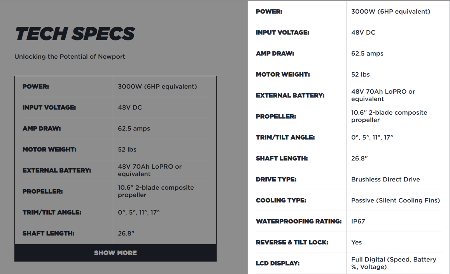Image resolution: width=450 pixels, height=274 pixels.
Task: Click 'Passive (Silent Cooling Fins)' value
Action: point(396,201)
